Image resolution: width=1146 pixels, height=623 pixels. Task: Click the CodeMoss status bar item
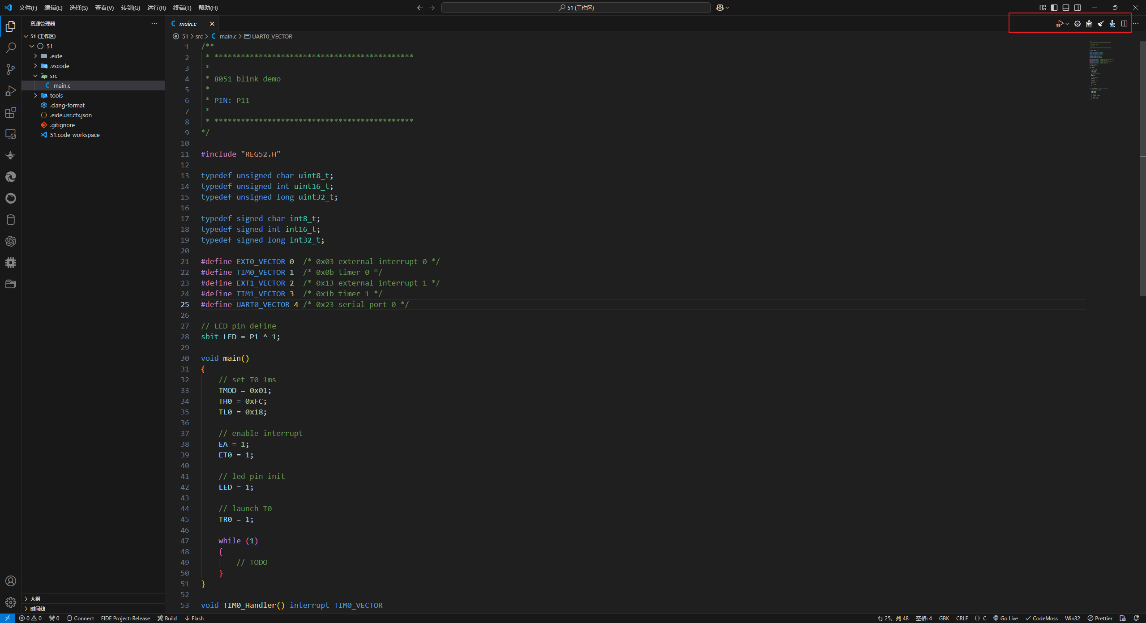click(x=1042, y=618)
